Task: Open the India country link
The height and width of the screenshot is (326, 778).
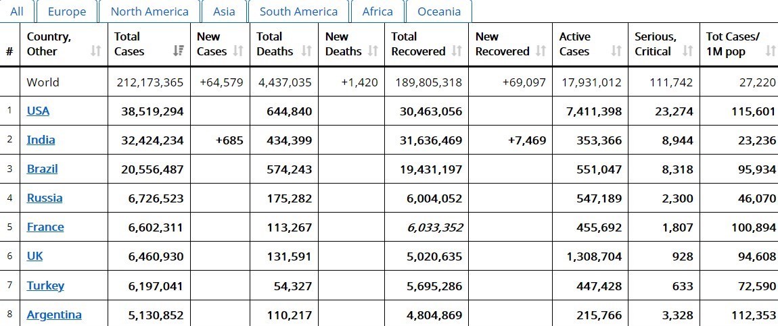Action: pyautogui.click(x=41, y=140)
